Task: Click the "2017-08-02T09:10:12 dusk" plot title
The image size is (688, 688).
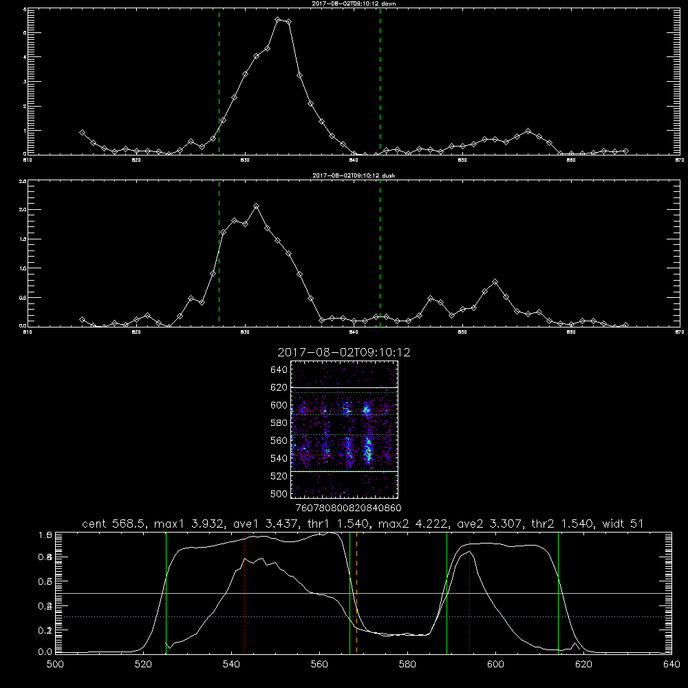Action: pos(354,175)
